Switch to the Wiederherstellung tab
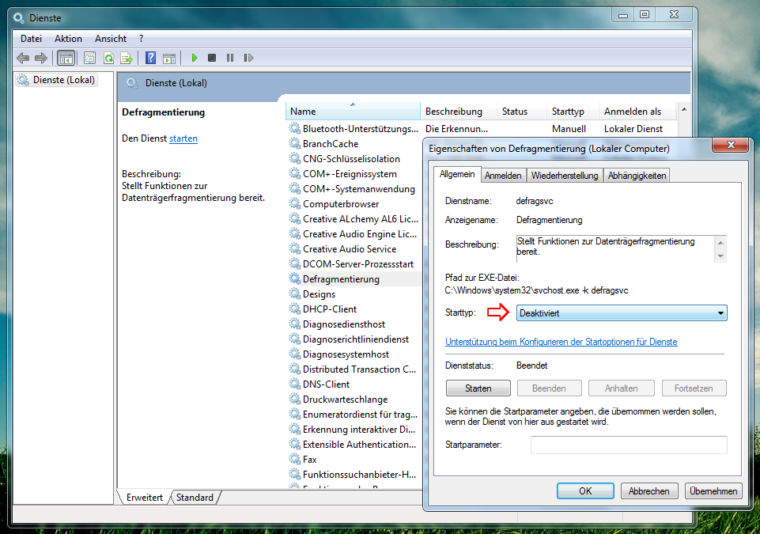Screen dimensions: 760x534 565,176
